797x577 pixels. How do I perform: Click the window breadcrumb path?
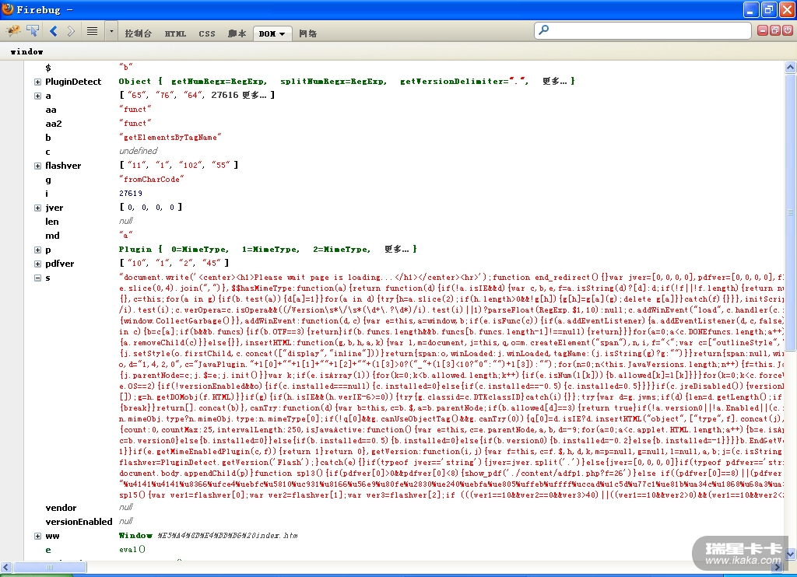coord(26,51)
